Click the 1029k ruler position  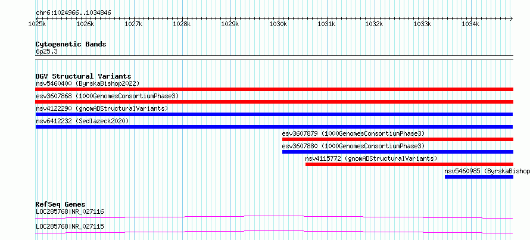pyautogui.click(x=230, y=24)
